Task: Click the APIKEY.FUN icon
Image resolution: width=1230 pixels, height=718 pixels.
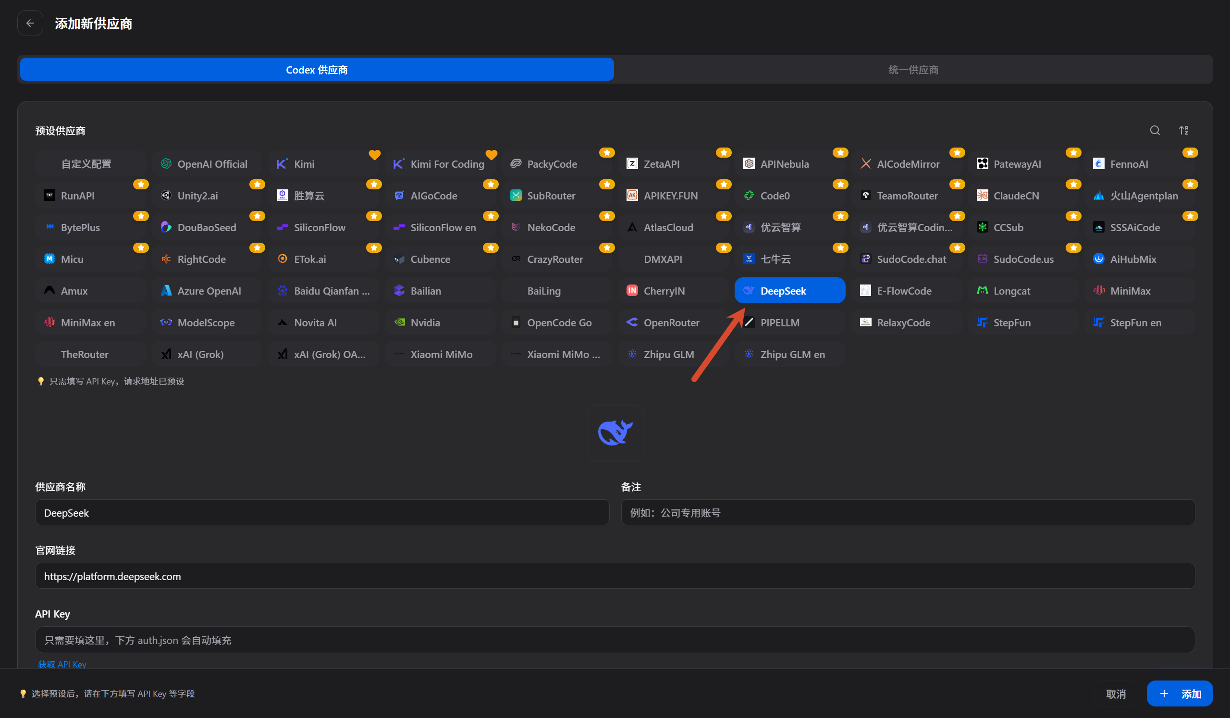Action: [x=632, y=196]
